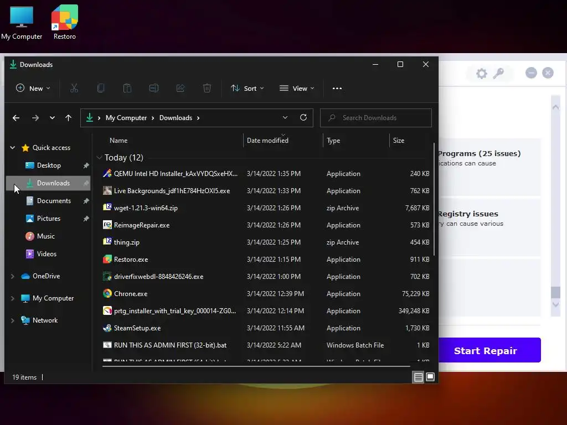Open the View layout dropdown
567x425 pixels.
(297, 88)
